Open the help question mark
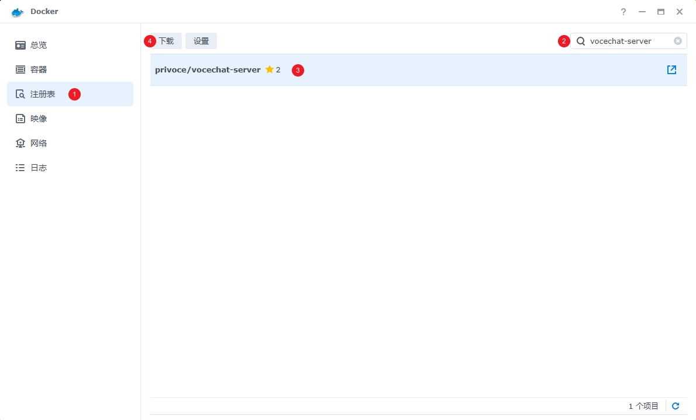The image size is (696, 420). click(x=623, y=12)
